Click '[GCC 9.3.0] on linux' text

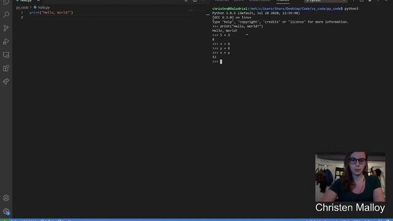click(x=232, y=18)
